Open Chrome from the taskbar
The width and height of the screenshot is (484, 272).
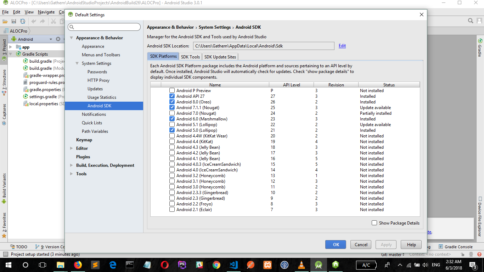point(216,265)
